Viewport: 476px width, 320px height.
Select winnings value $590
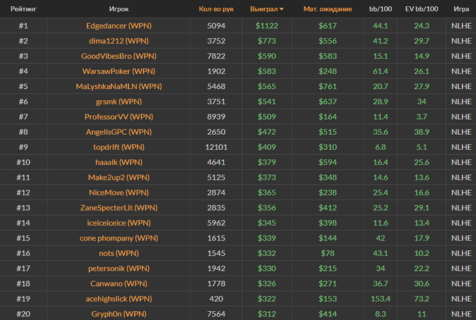pos(267,56)
